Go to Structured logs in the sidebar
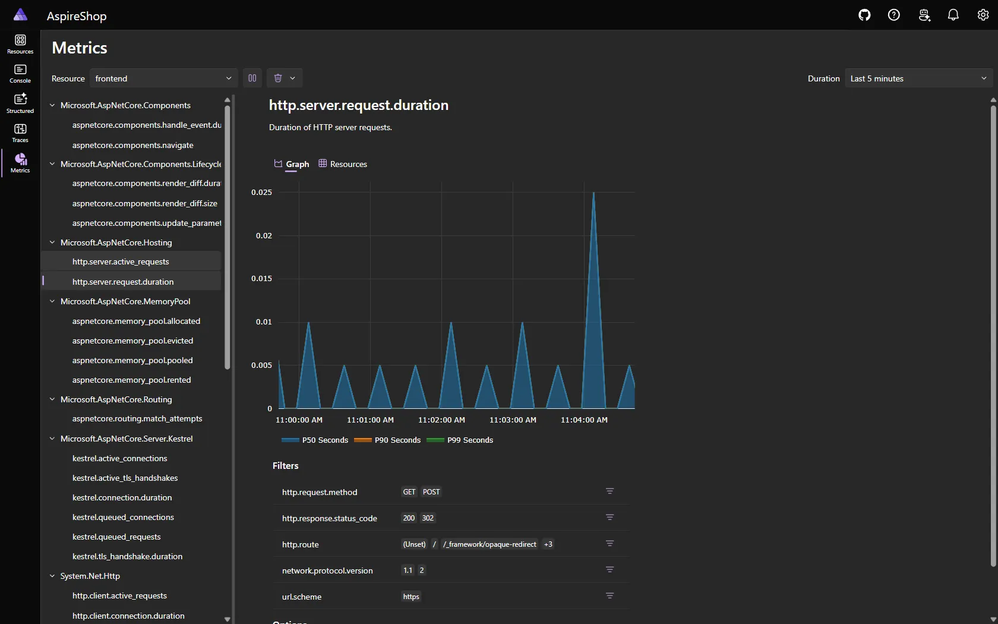This screenshot has width=998, height=624. pos(20,103)
